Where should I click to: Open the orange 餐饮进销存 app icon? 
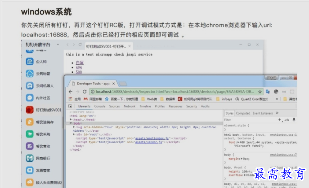(30, 122)
